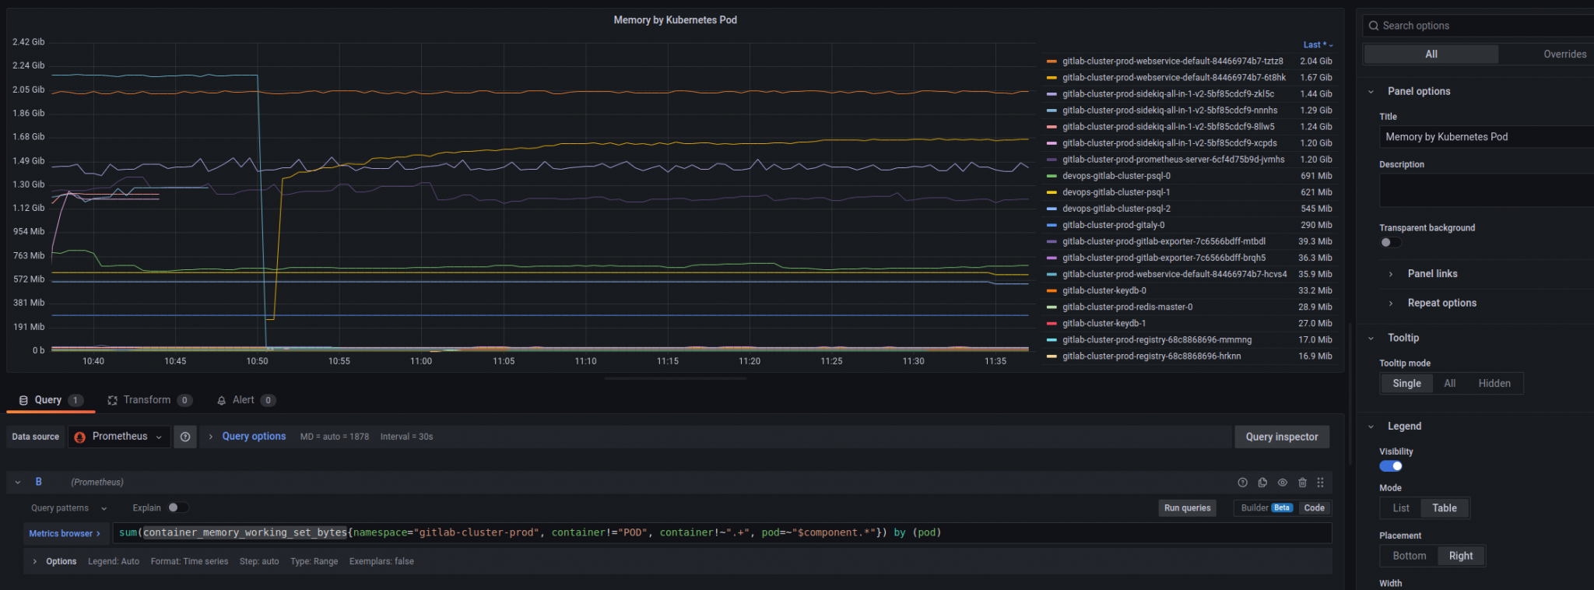Click the search icon in Search options
Screen dimensions: 1594x590
pyautogui.click(x=1374, y=26)
